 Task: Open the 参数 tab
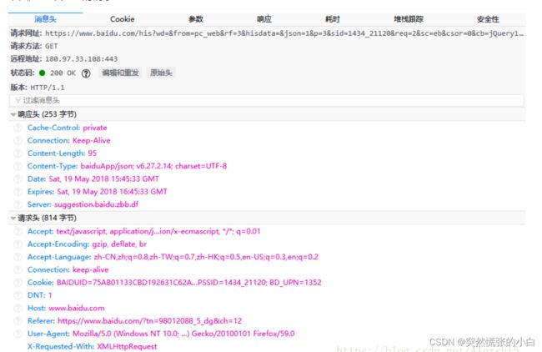[196, 19]
